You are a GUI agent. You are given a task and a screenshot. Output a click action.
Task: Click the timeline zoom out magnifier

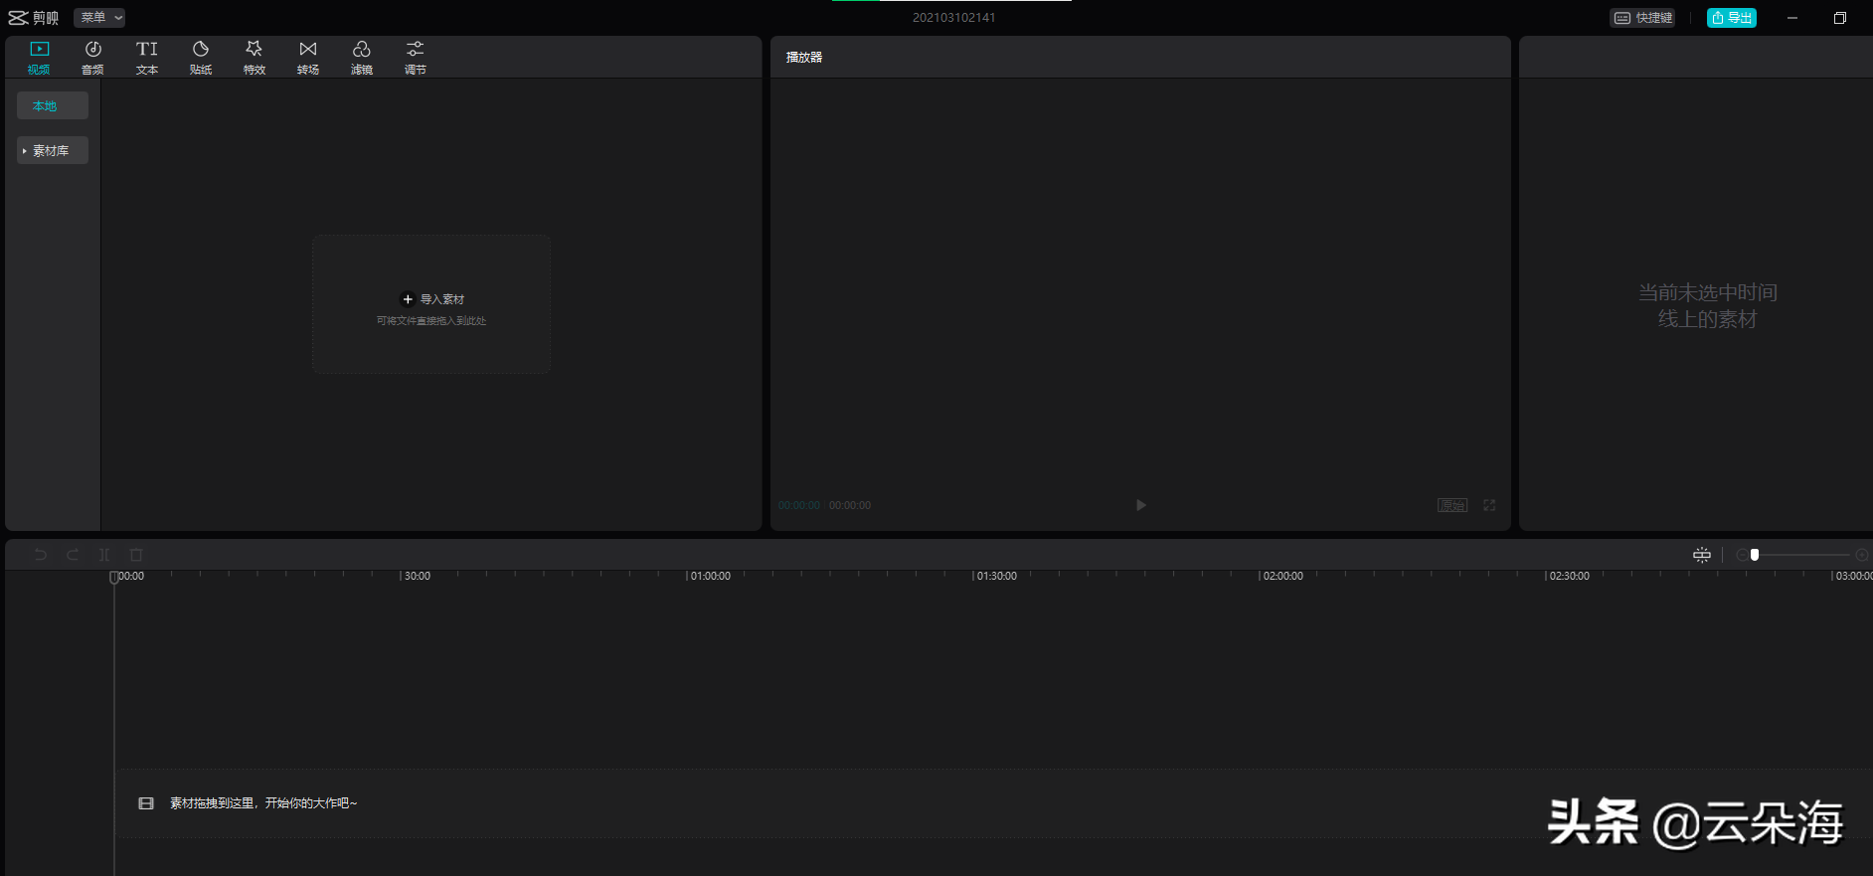tap(1741, 555)
